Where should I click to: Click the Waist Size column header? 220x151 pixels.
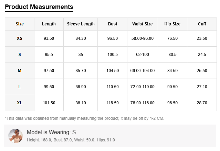(x=143, y=24)
